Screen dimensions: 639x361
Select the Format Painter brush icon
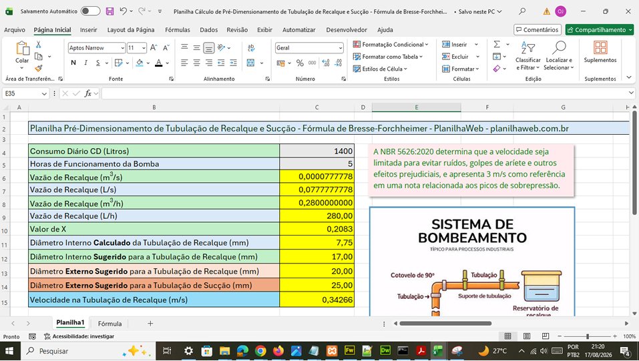[38, 68]
